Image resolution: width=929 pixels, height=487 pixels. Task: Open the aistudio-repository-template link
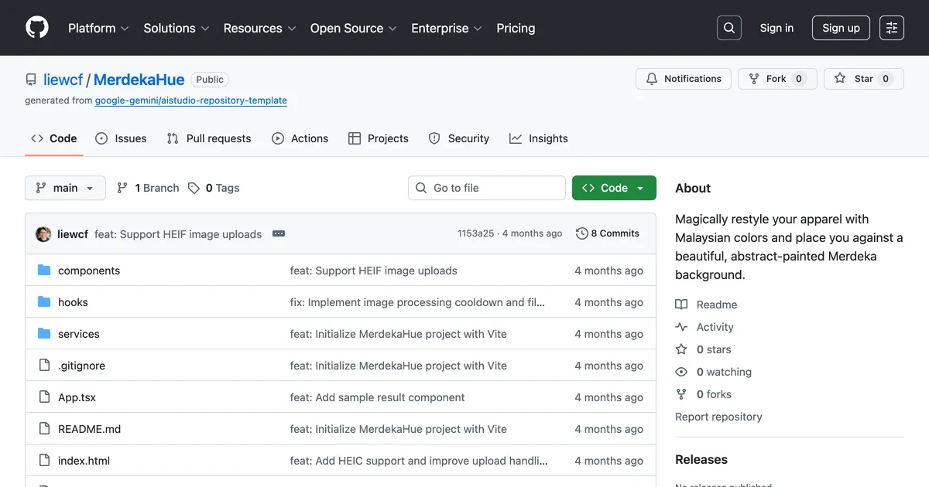tap(190, 100)
